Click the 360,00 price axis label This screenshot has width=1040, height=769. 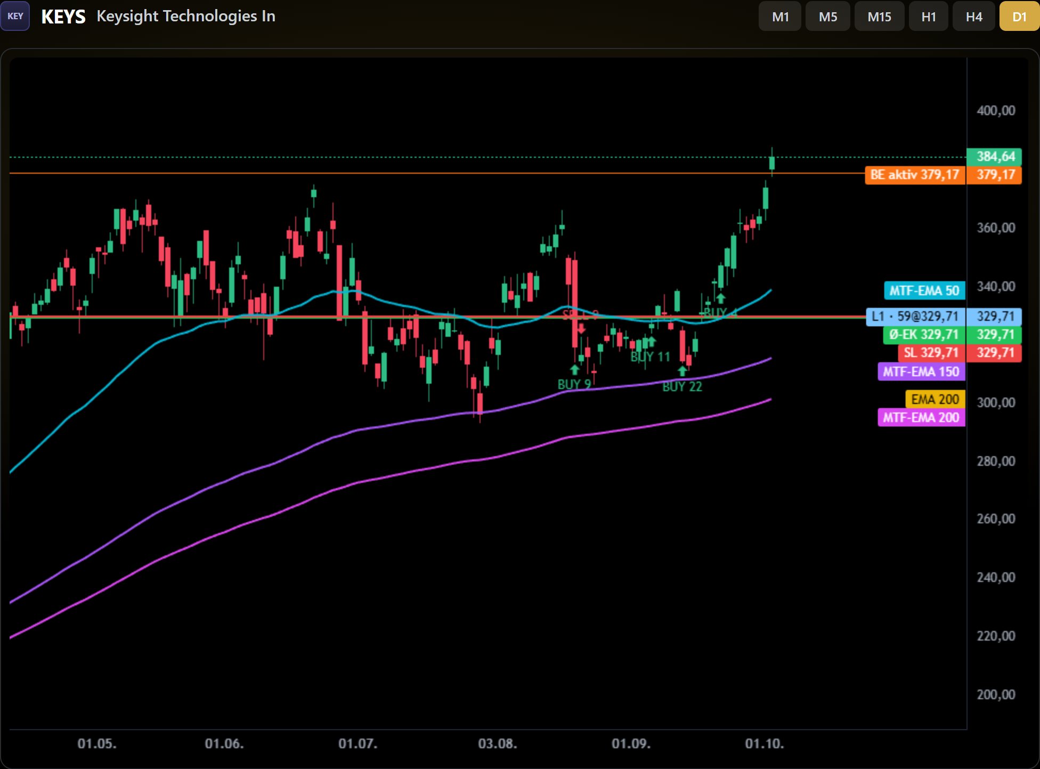[996, 228]
